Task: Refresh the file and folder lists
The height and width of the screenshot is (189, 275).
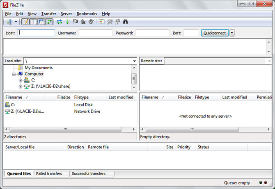Action: pyautogui.click(x=60, y=22)
